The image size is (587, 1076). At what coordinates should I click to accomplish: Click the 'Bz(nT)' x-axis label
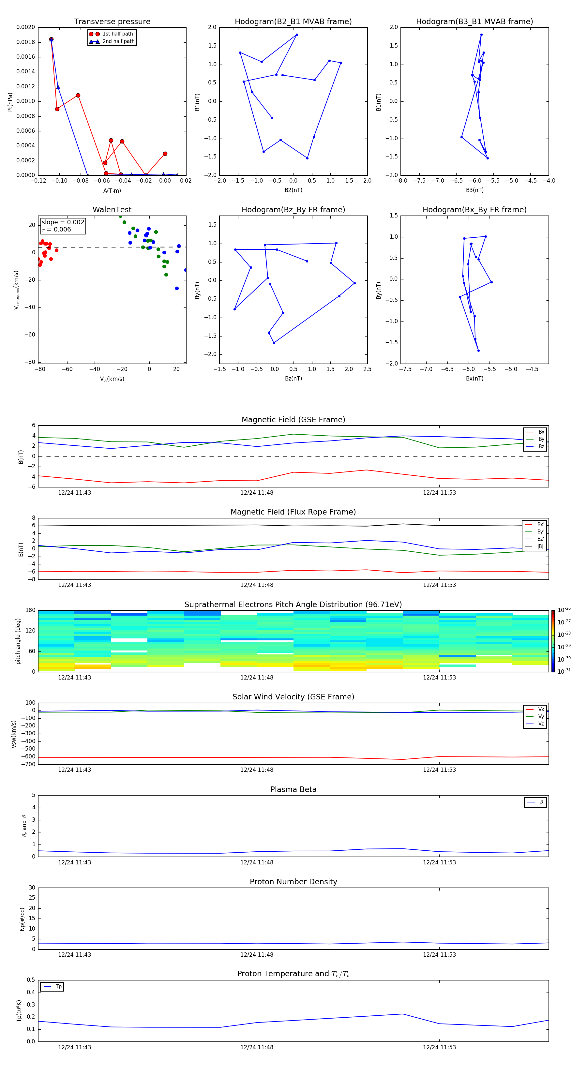(293, 379)
